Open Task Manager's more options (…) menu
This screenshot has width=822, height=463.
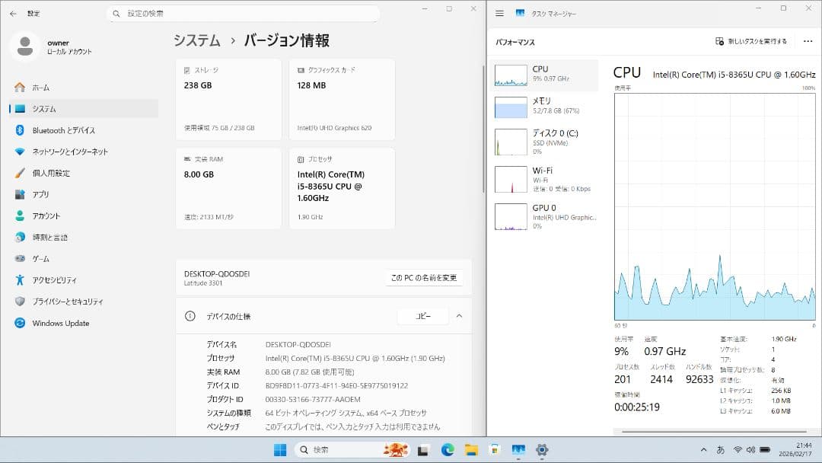coord(808,42)
